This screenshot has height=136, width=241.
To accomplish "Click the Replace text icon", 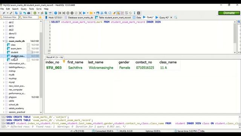I will click(x=110, y=13).
